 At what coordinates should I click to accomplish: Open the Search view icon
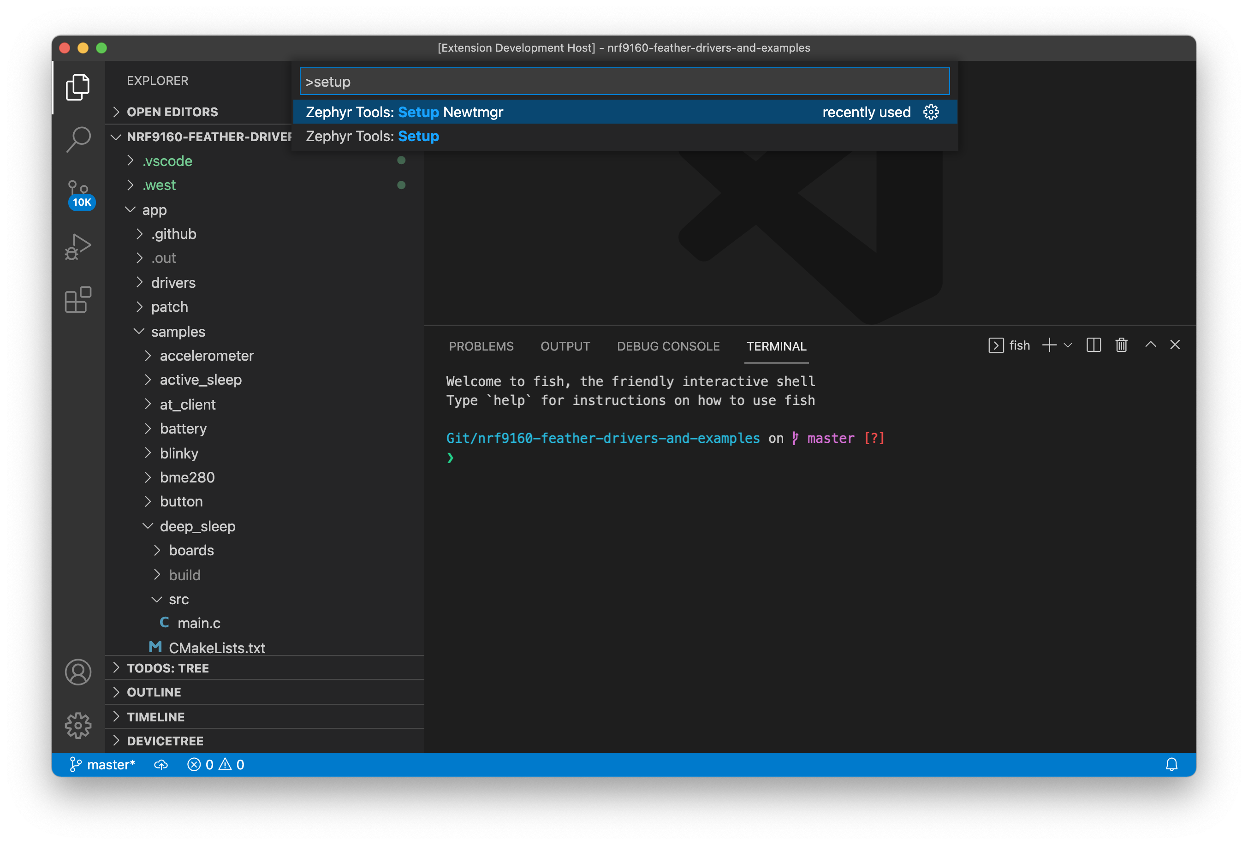point(78,140)
